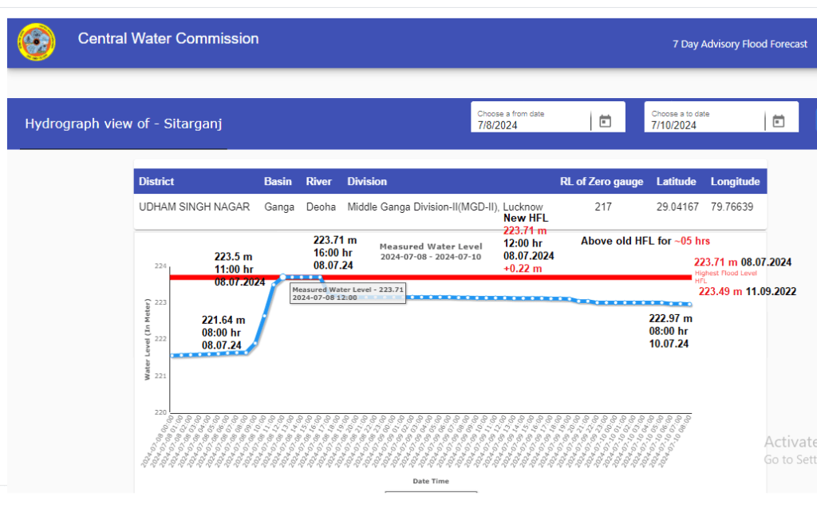817x508 pixels.
Task: Click the final data point of the blue line
Action: pyautogui.click(x=690, y=305)
